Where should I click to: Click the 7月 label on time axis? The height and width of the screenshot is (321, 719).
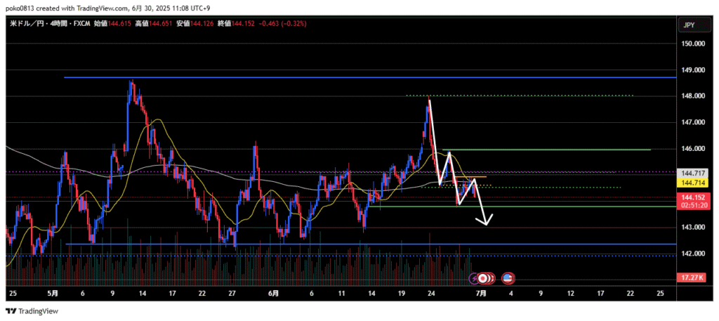click(x=482, y=292)
